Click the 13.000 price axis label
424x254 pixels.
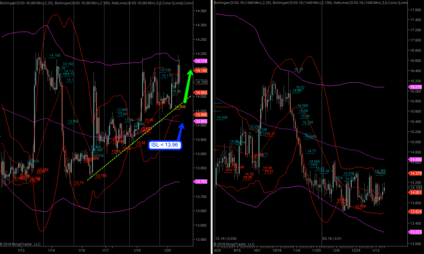(x=415, y=244)
